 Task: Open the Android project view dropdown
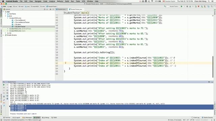[13, 9]
